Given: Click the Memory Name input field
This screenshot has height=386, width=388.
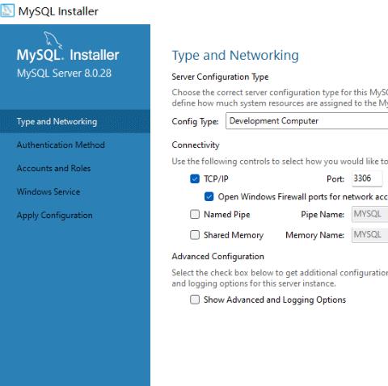Looking at the screenshot, I should coord(369,235).
